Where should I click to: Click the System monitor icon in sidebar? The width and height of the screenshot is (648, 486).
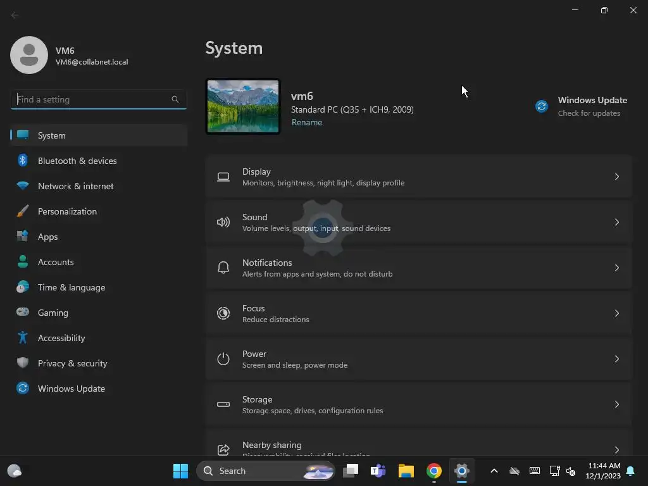(x=23, y=135)
